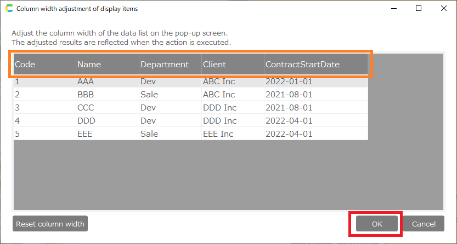Click the EEE Inc client cell
Viewport: 457px width, 244px height.
220,133
